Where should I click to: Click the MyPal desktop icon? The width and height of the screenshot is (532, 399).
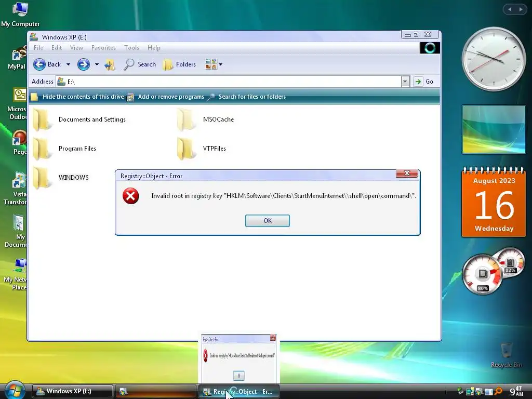pos(17,58)
